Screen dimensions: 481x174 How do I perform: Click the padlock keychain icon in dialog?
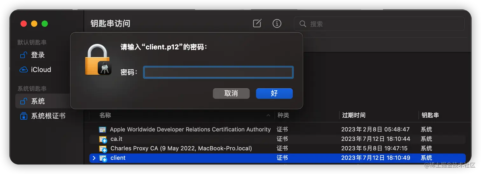coord(98,60)
